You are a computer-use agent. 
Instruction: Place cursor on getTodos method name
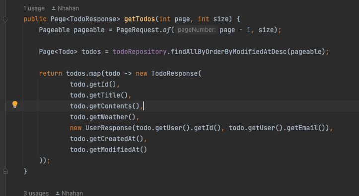point(140,19)
